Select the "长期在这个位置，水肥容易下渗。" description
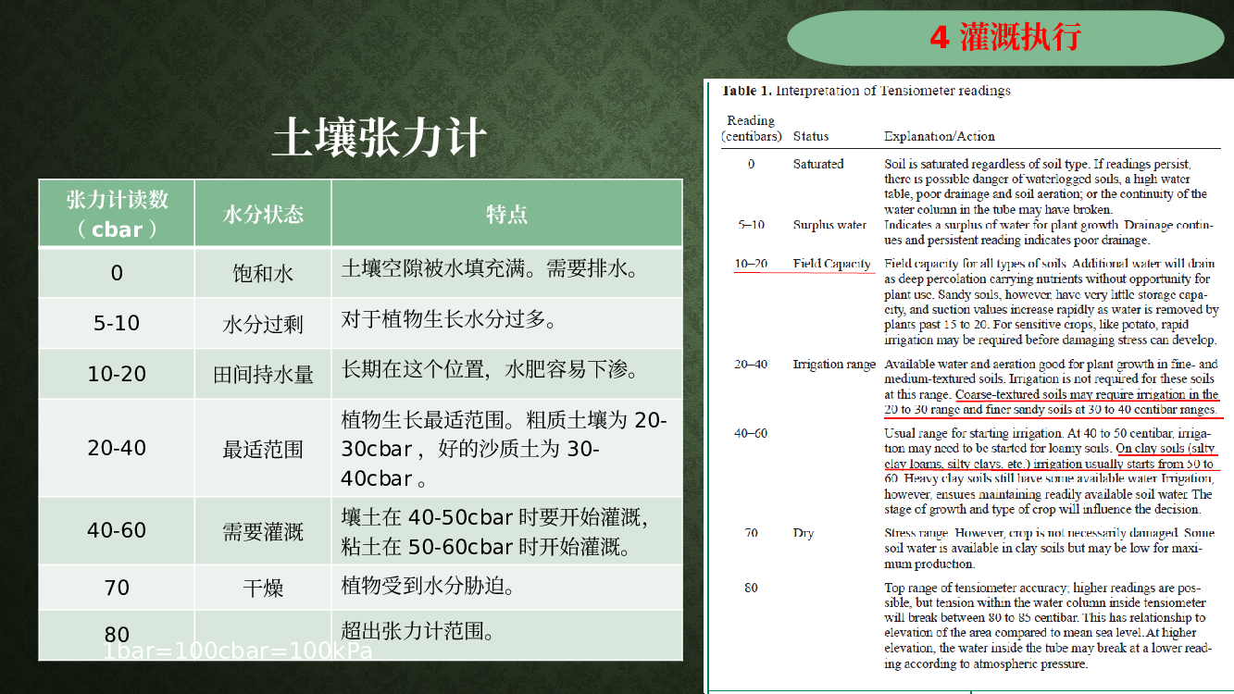Screen dimensions: 1234x694 [x=491, y=370]
